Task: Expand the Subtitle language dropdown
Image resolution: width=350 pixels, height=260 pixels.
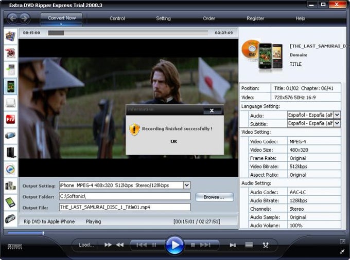Action: (337, 123)
